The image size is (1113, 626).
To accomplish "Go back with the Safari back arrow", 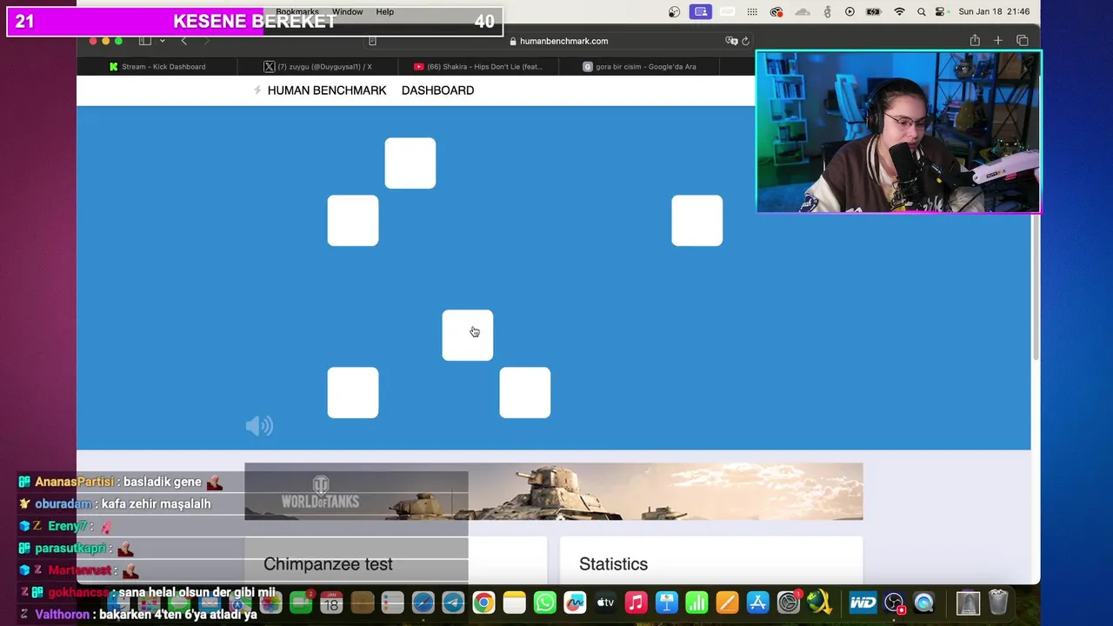I will pyautogui.click(x=183, y=41).
